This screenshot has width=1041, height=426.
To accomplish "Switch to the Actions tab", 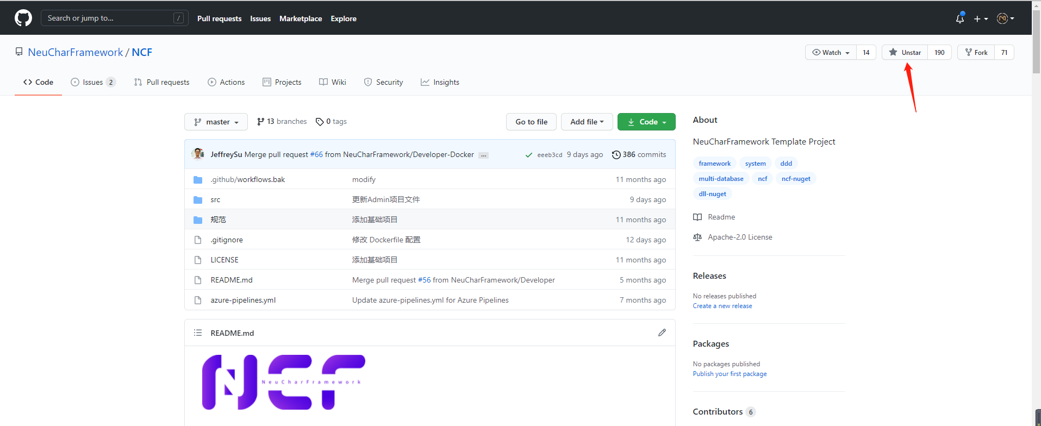I will click(226, 82).
